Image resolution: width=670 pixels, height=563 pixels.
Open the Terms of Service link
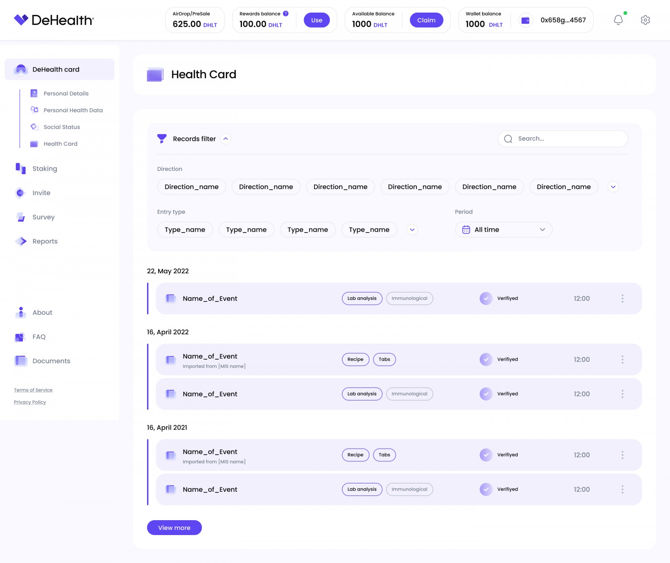point(33,390)
